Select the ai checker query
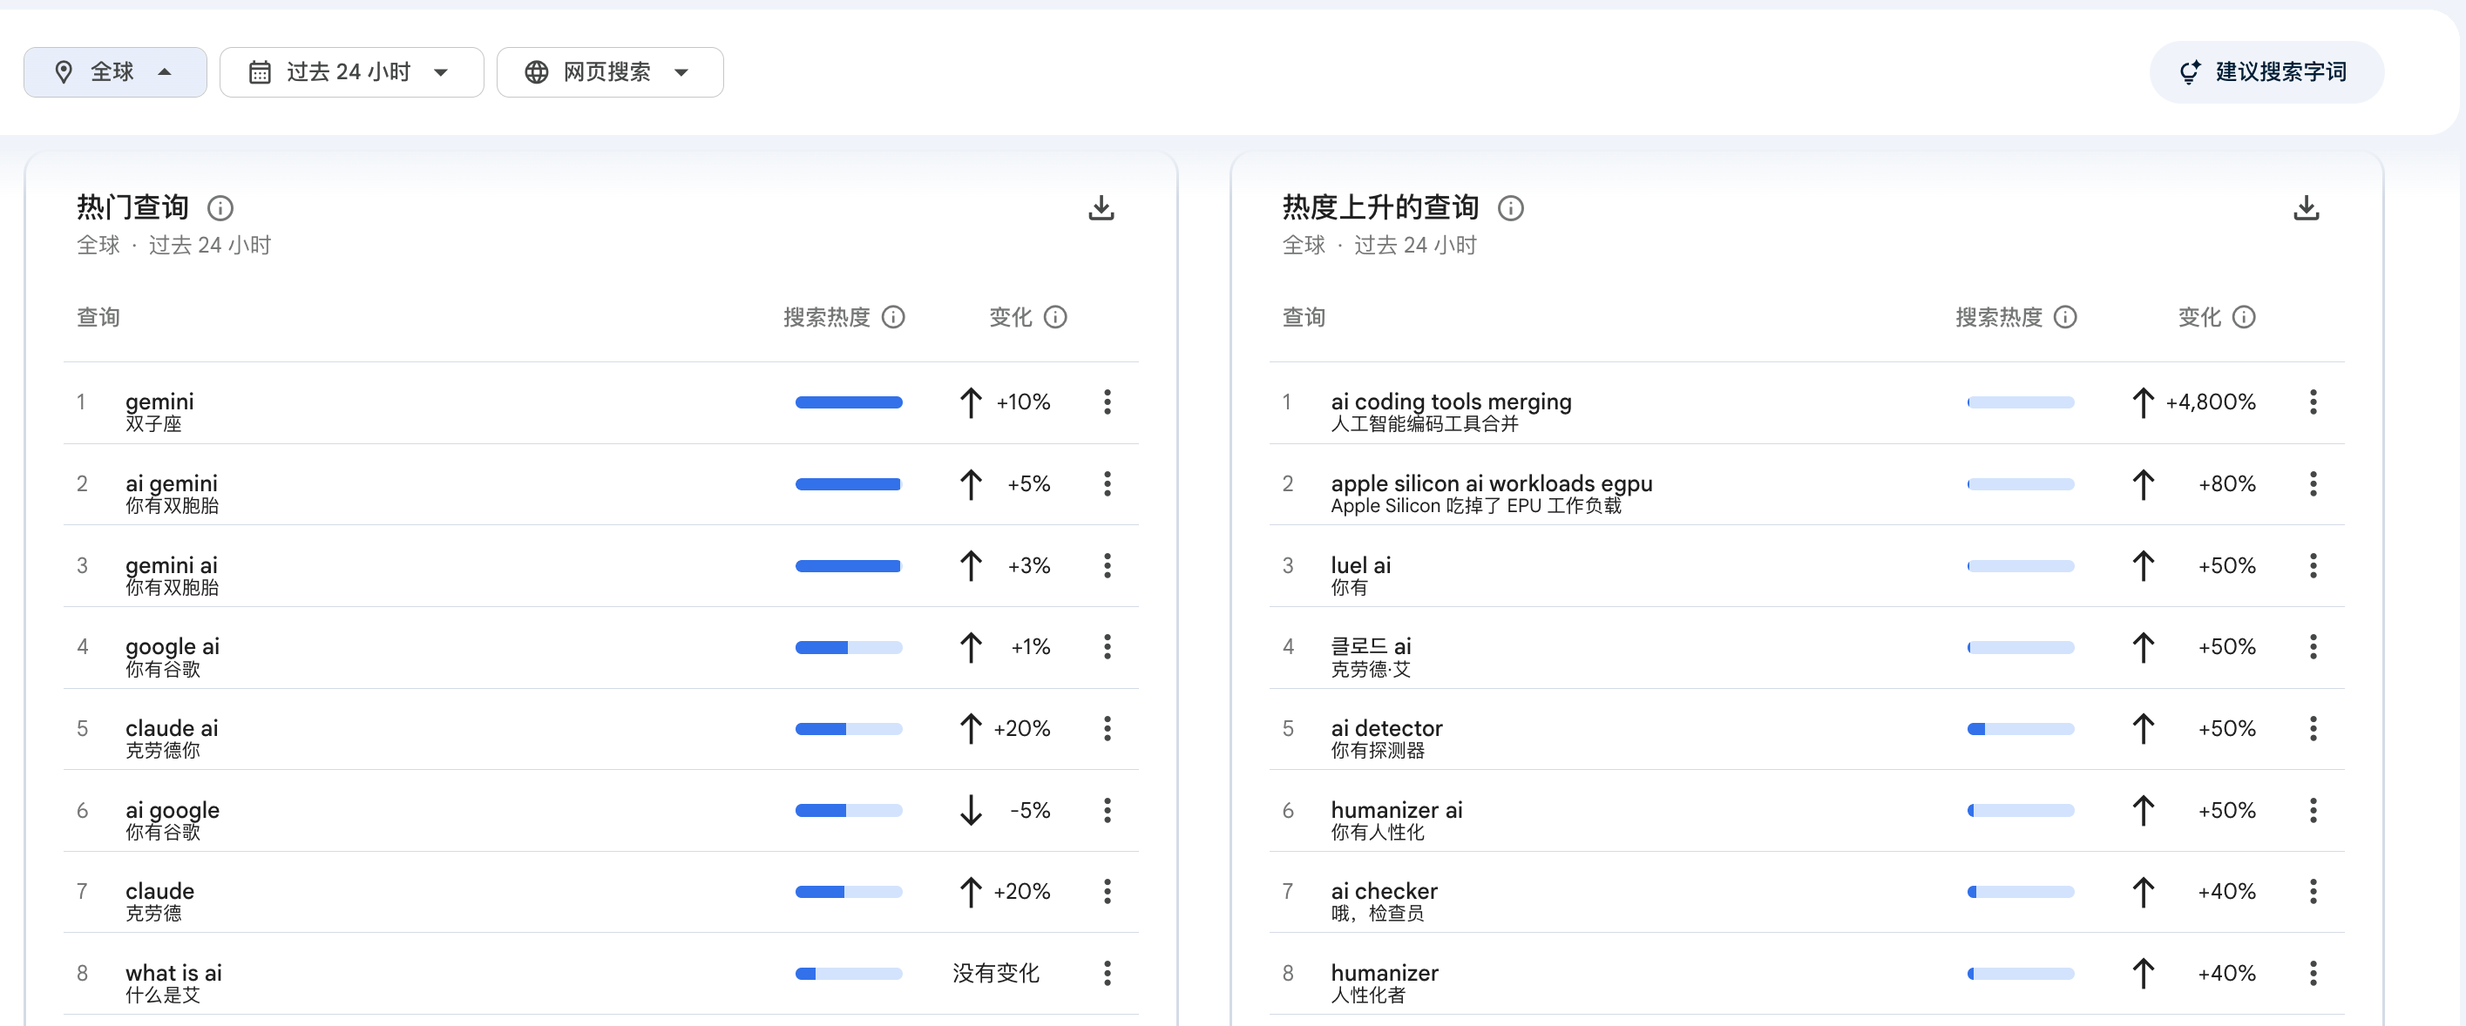Viewport: 2466px width, 1026px height. coord(1385,891)
